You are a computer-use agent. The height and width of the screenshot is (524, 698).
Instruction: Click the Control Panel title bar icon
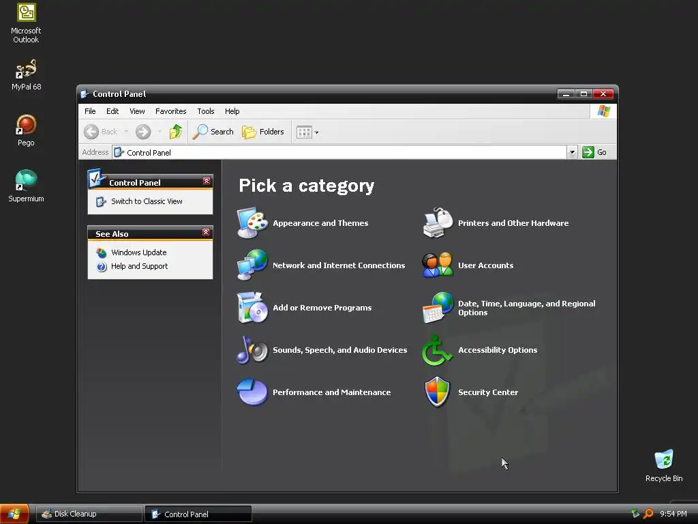(84, 94)
